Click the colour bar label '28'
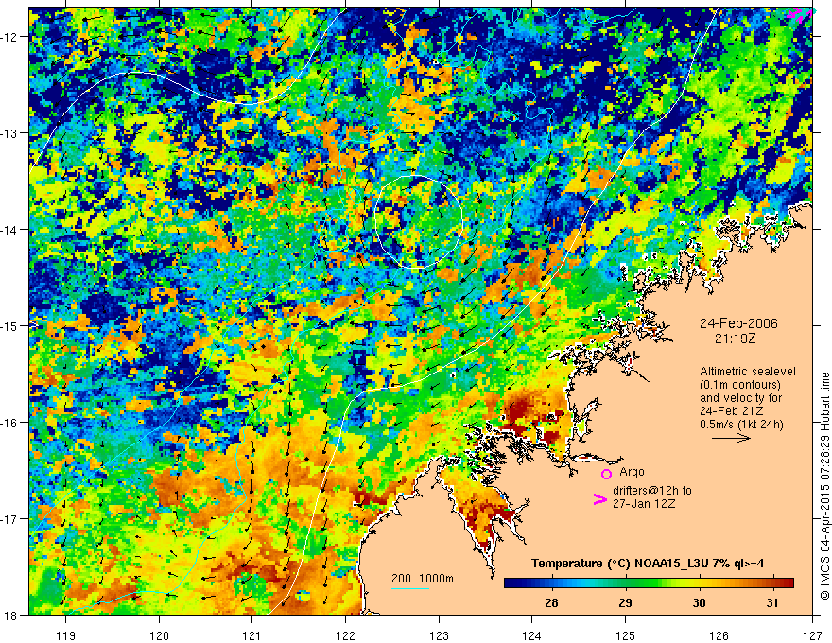Screen dimensions: 832x643 tap(551, 602)
